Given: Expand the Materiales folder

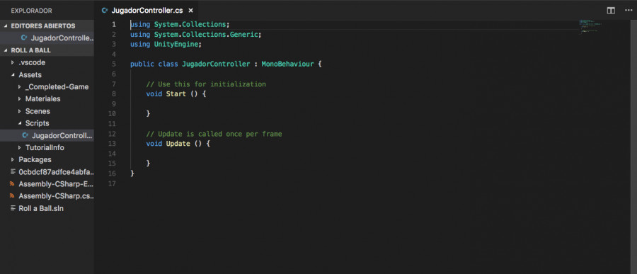Looking at the screenshot, I should tap(19, 99).
